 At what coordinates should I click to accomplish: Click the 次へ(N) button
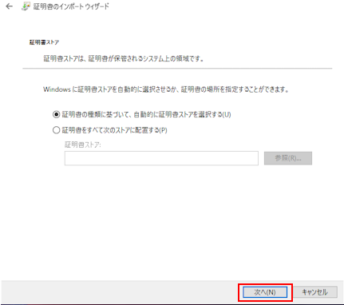[265, 292]
